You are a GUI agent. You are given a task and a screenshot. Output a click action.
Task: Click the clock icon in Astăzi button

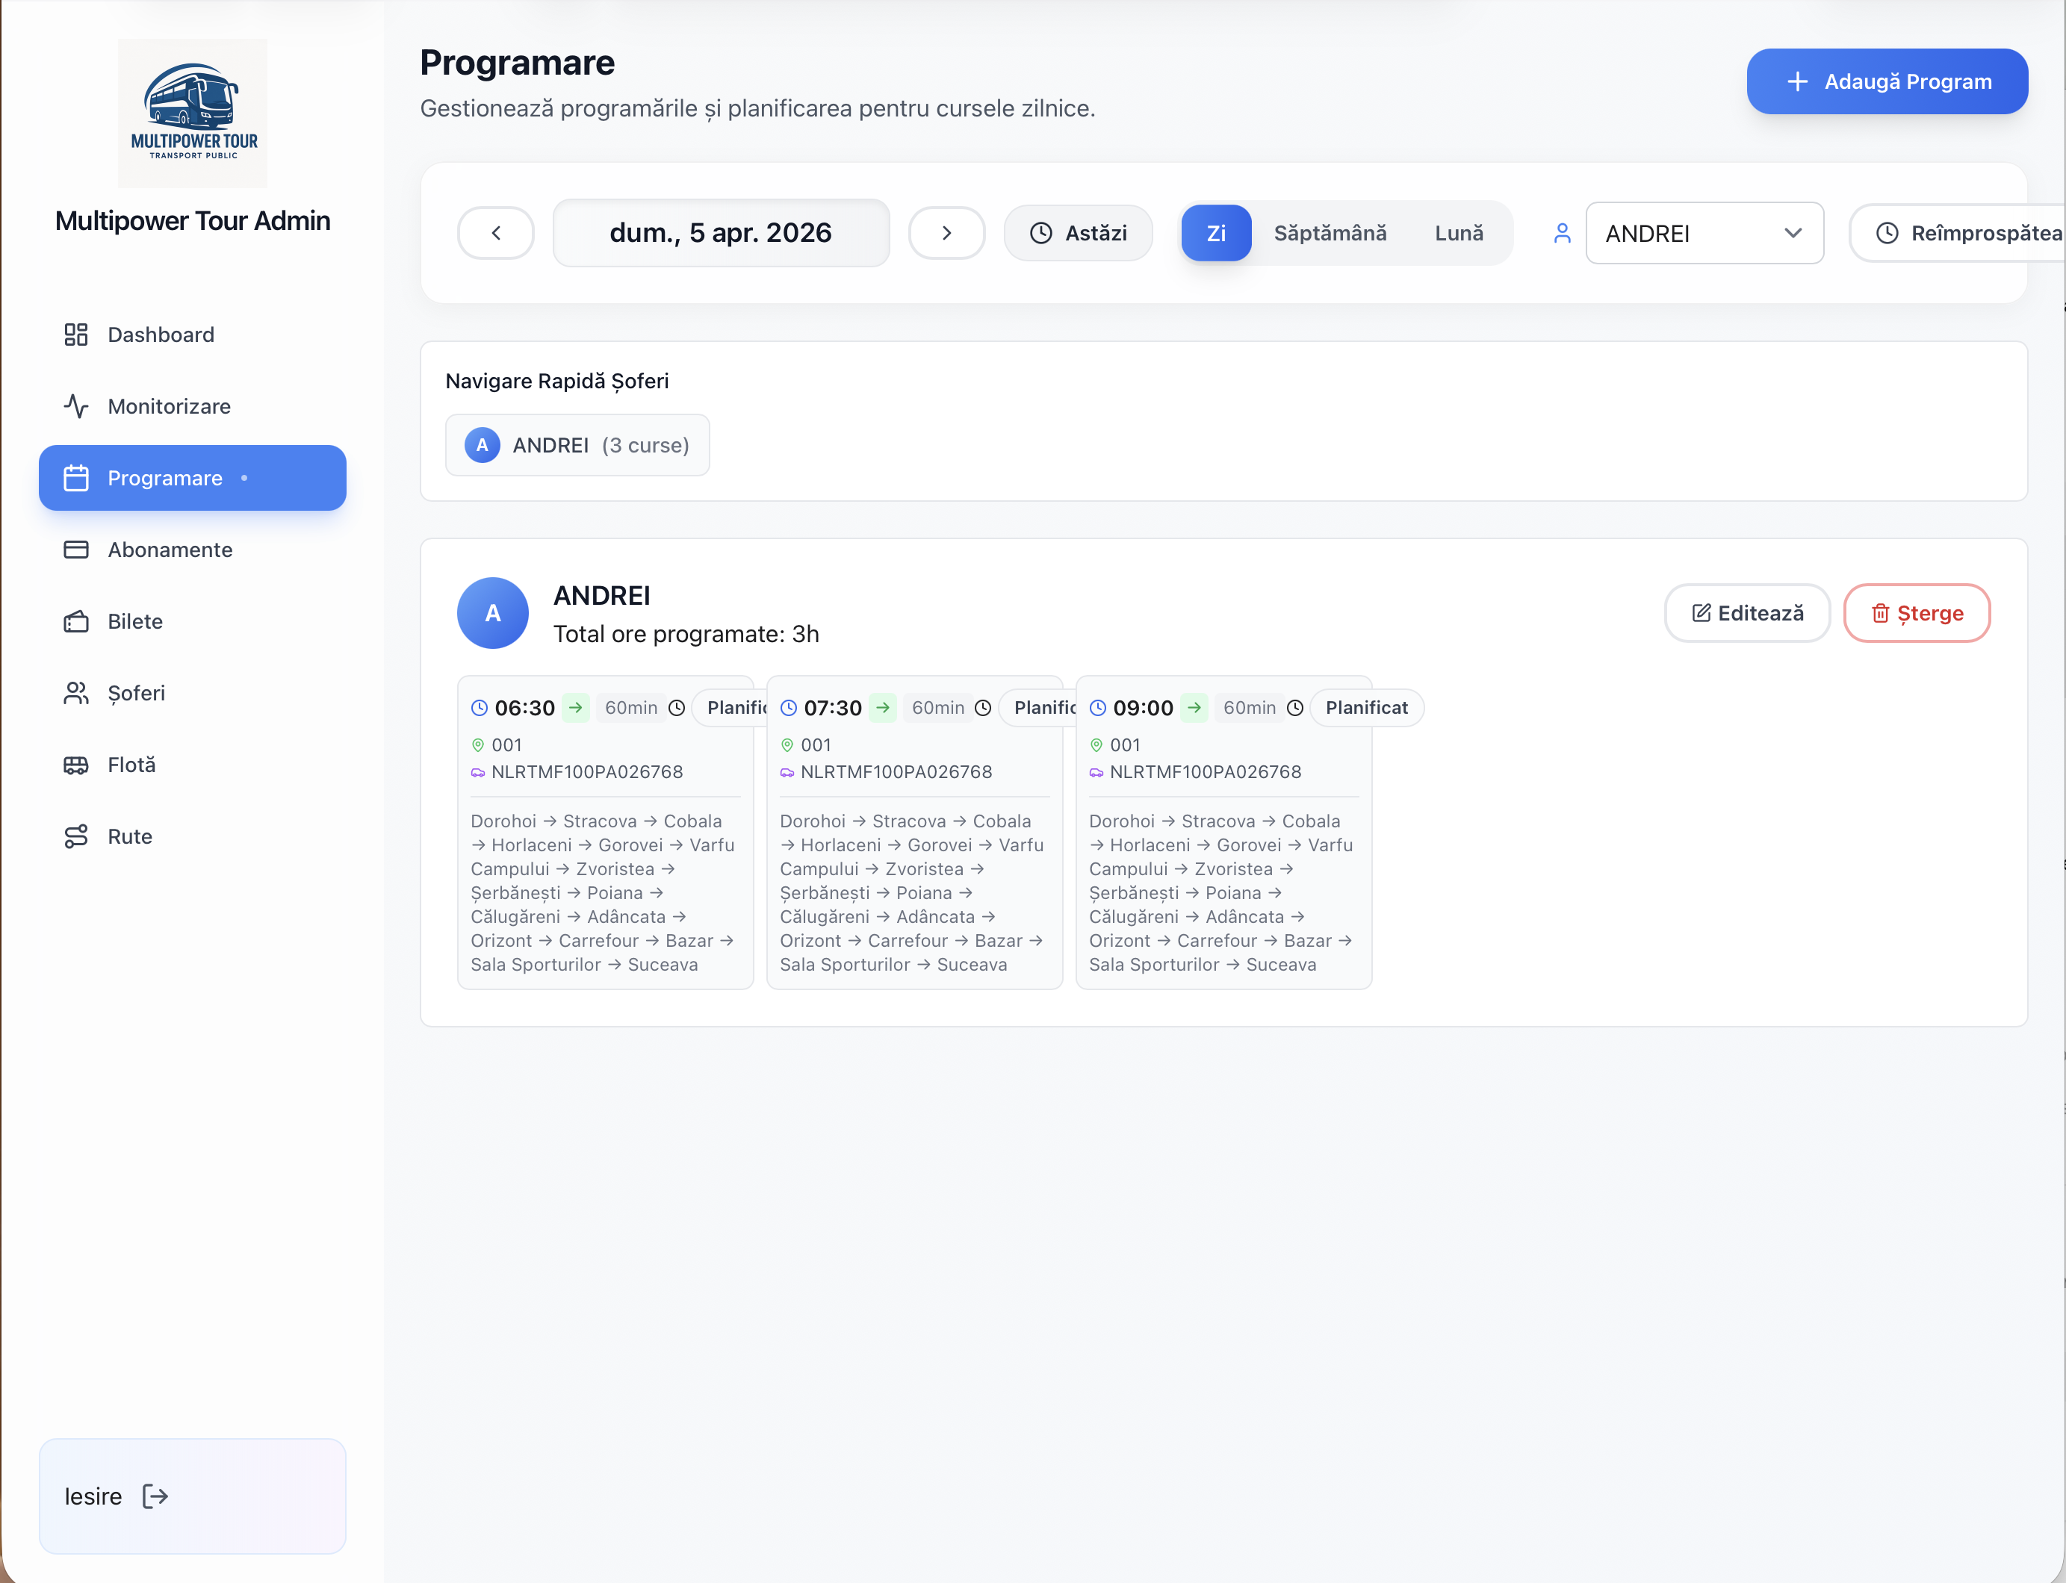tap(1040, 233)
